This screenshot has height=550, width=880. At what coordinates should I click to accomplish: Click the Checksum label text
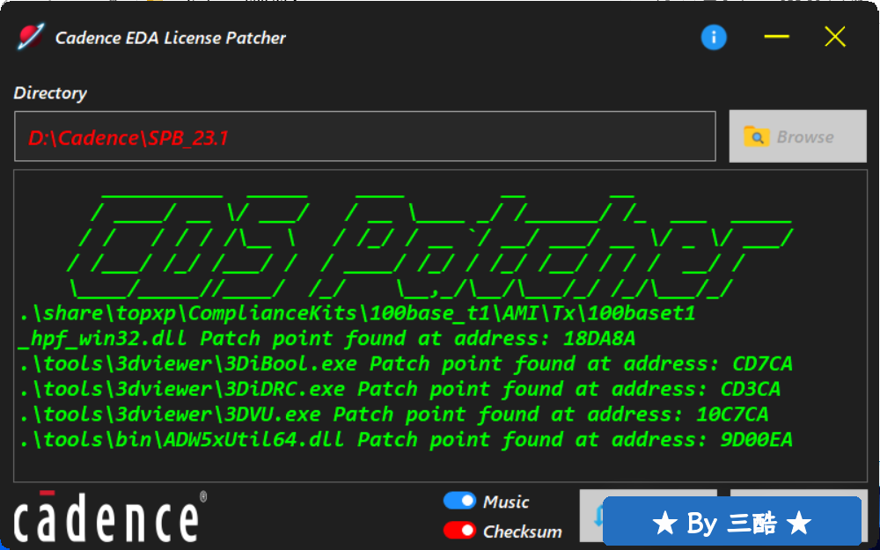point(523,532)
